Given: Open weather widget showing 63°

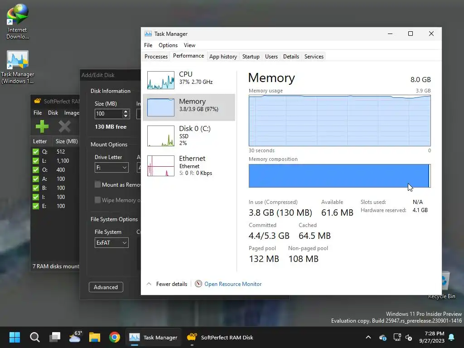Looking at the screenshot, I should (x=75, y=337).
